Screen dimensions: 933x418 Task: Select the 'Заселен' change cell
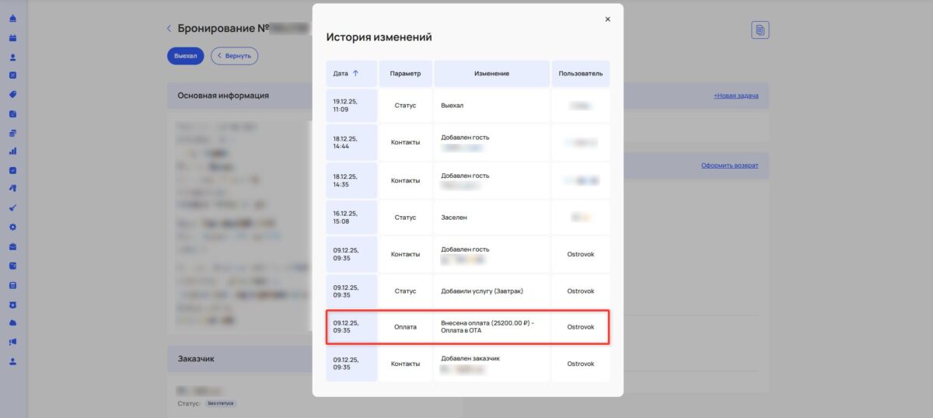(491, 218)
